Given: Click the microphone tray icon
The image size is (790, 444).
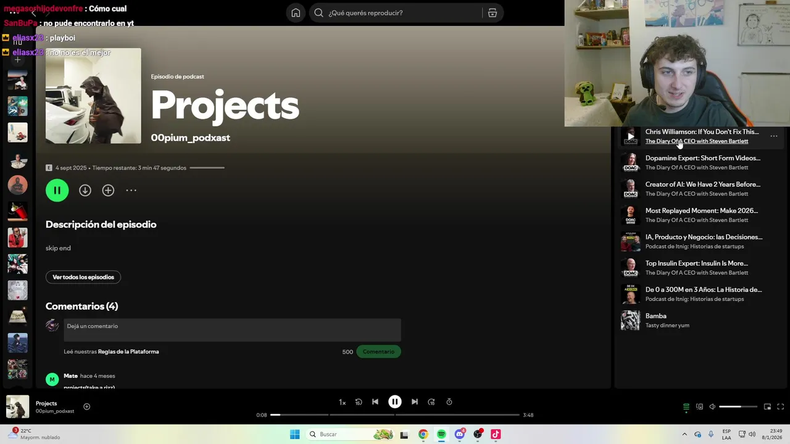Looking at the screenshot, I should [711, 435].
